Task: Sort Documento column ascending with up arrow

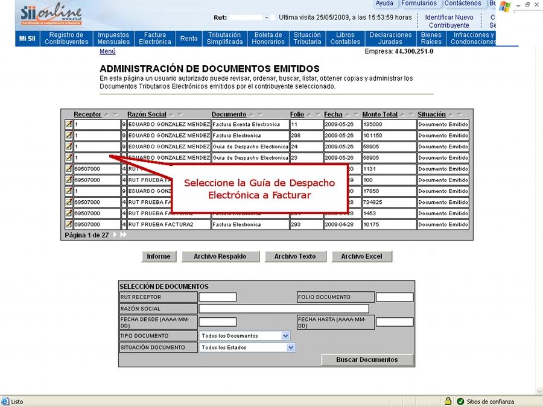Action: [252, 114]
